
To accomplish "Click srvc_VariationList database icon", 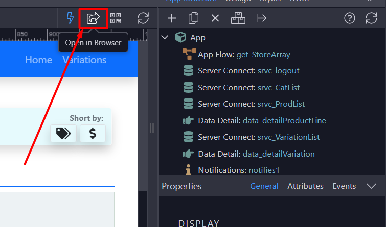I will click(x=188, y=137).
